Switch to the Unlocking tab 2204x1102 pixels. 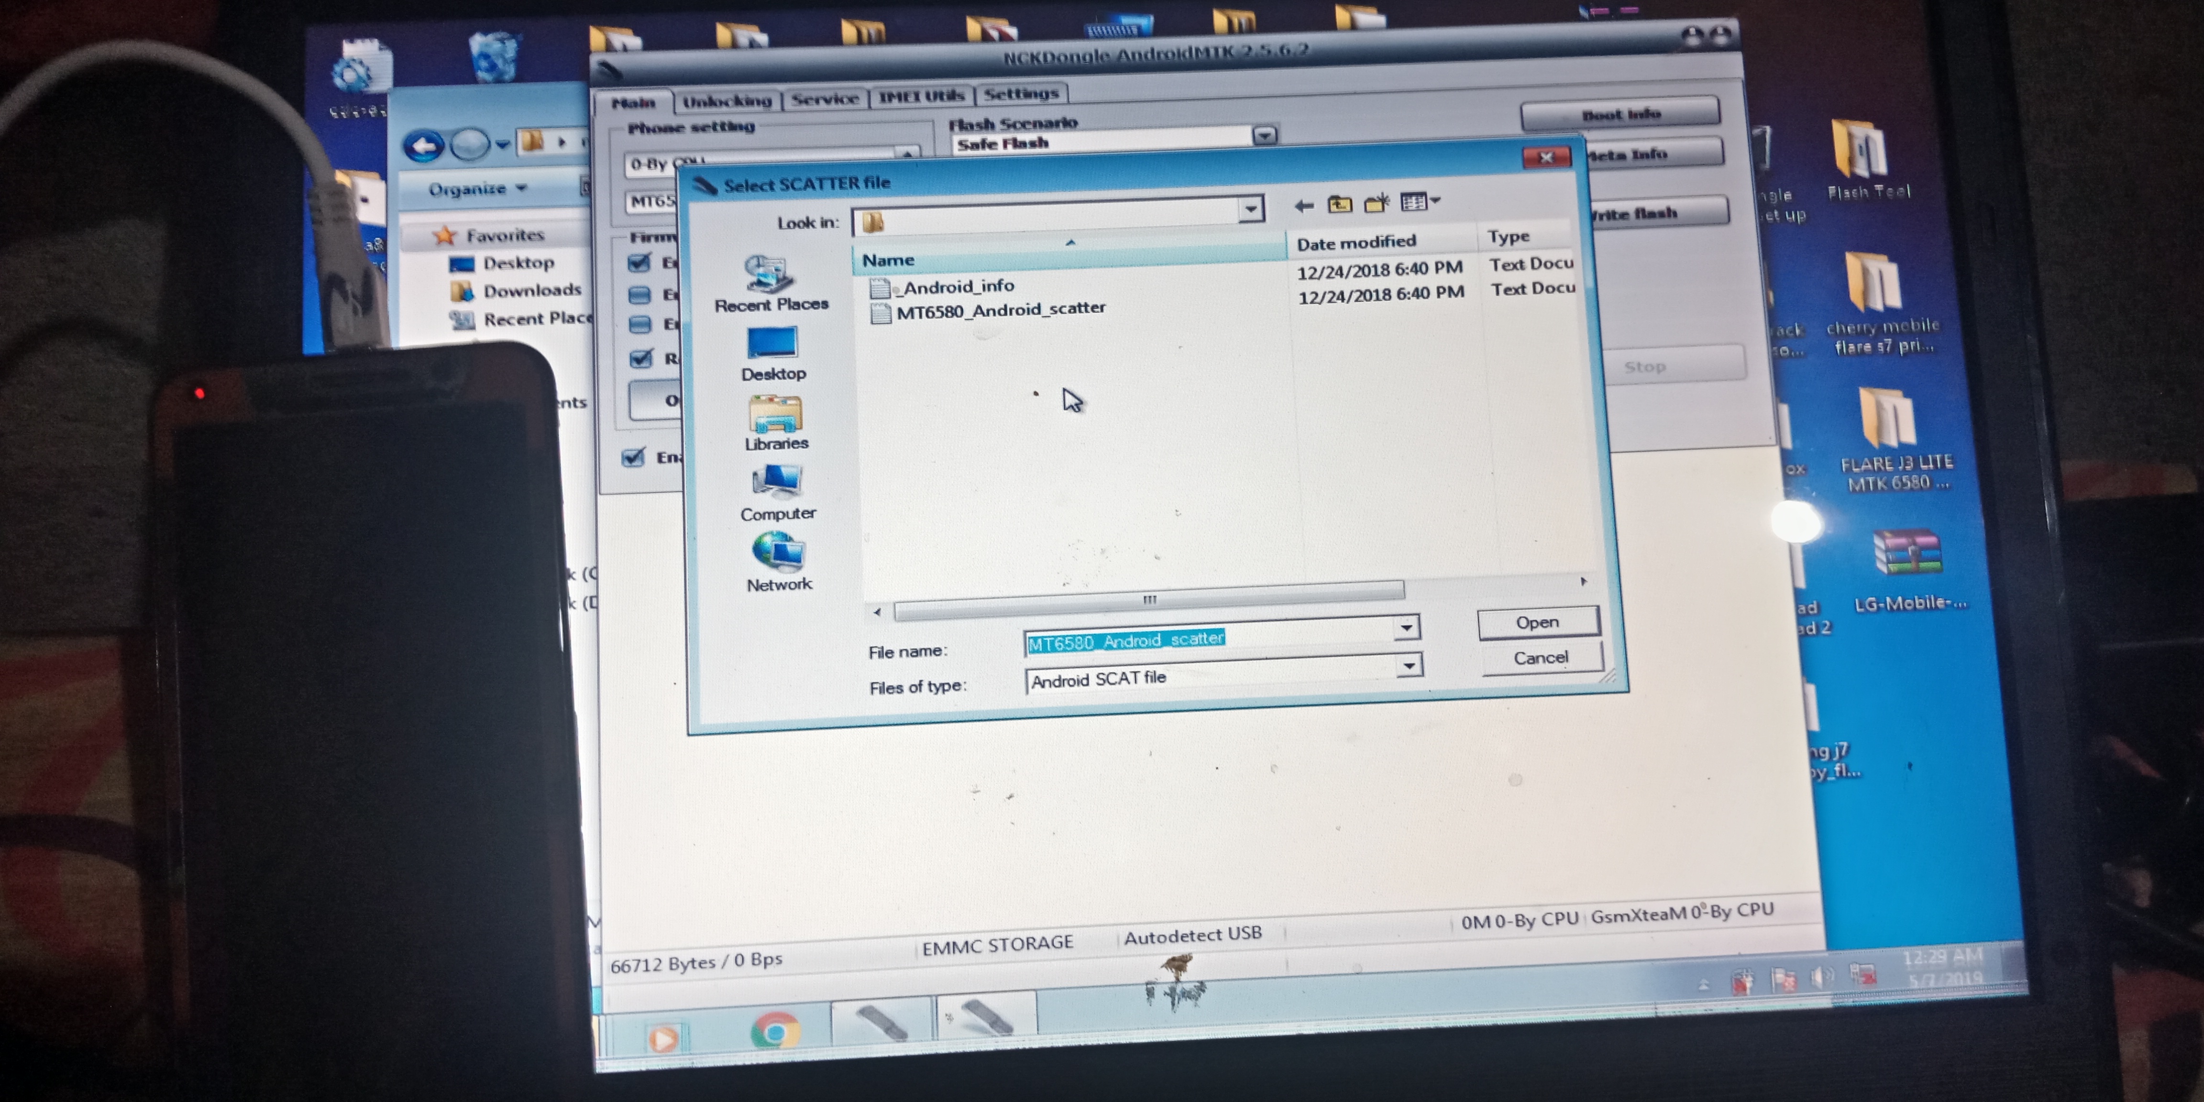coord(727,101)
